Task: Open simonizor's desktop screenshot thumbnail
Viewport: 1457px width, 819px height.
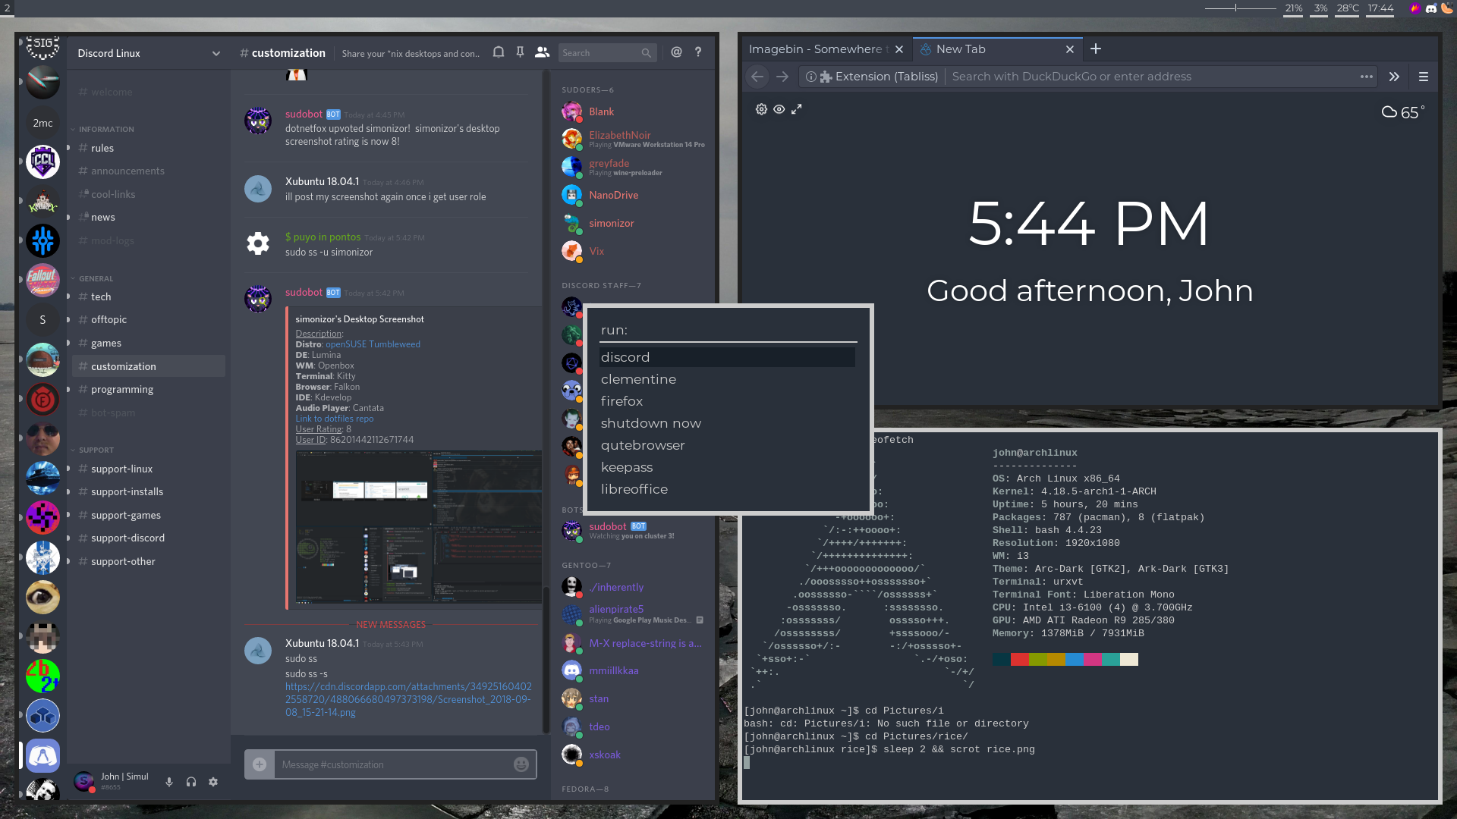Action: coord(418,527)
